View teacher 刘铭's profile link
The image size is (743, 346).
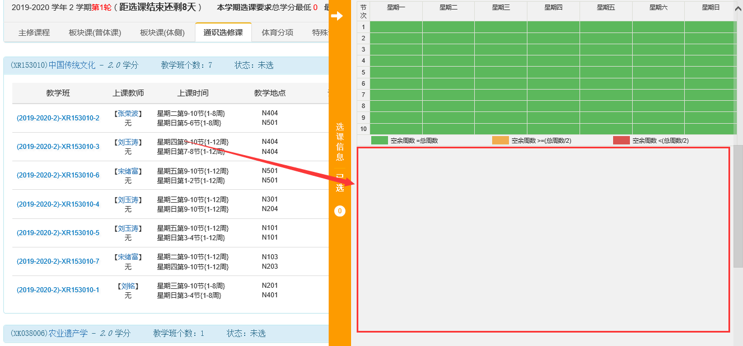(128, 286)
